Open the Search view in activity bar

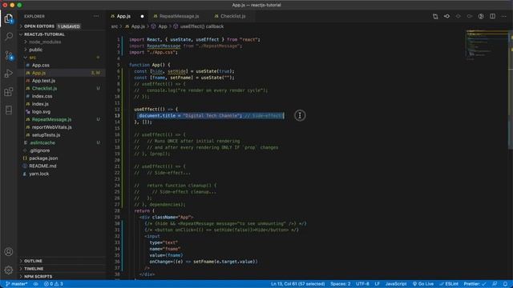(x=9, y=36)
